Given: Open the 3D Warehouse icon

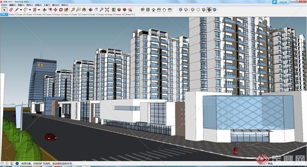Looking at the screenshot, I should pos(119,10).
